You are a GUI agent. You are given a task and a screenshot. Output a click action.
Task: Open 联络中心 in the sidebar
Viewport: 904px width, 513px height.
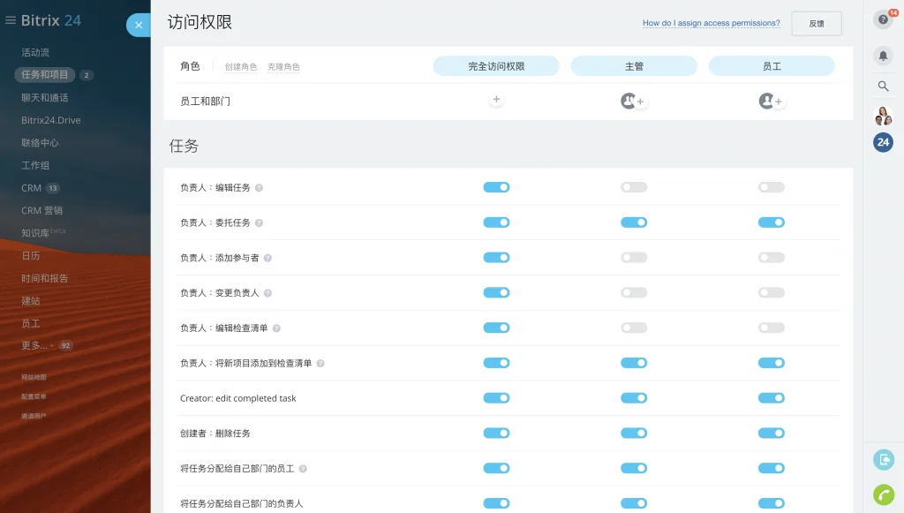click(x=40, y=143)
